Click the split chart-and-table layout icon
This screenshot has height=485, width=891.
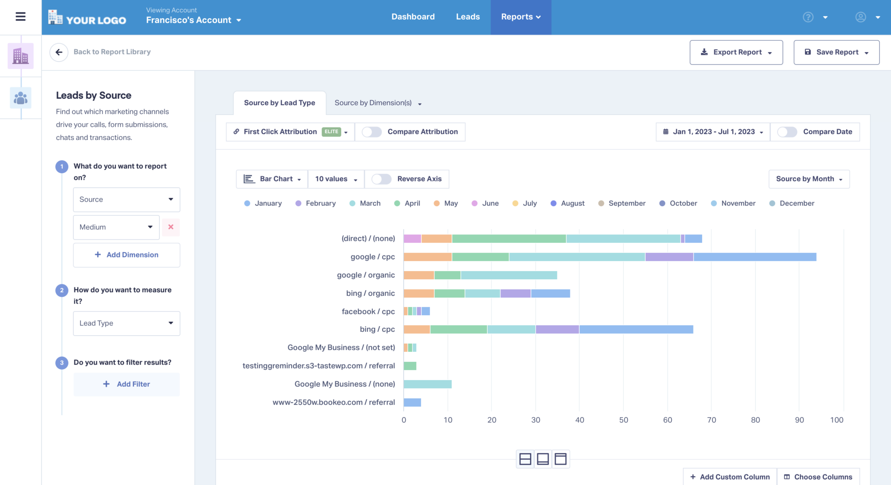tap(526, 458)
